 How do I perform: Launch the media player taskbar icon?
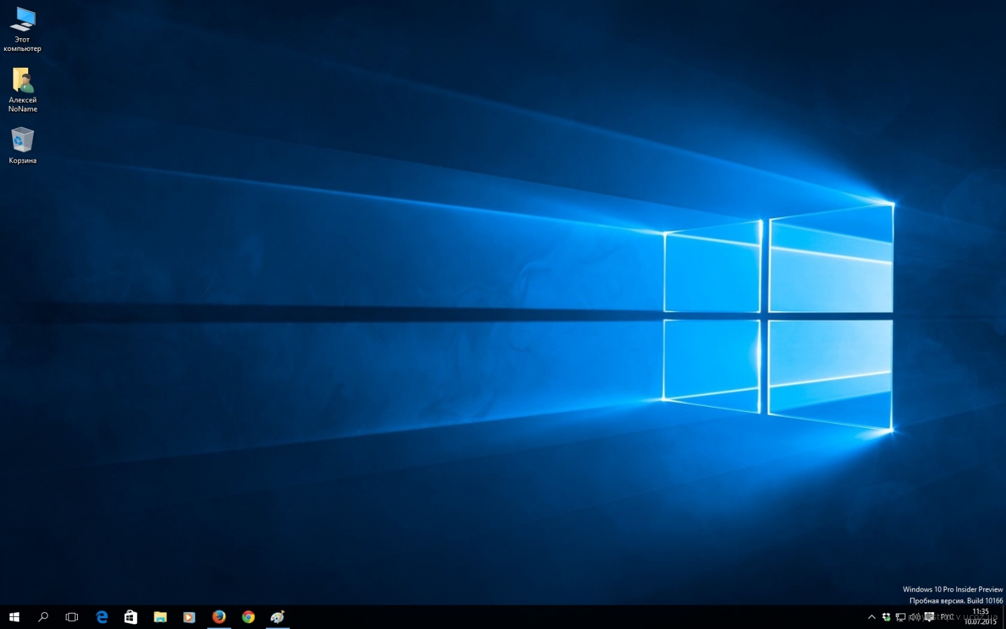click(x=189, y=617)
